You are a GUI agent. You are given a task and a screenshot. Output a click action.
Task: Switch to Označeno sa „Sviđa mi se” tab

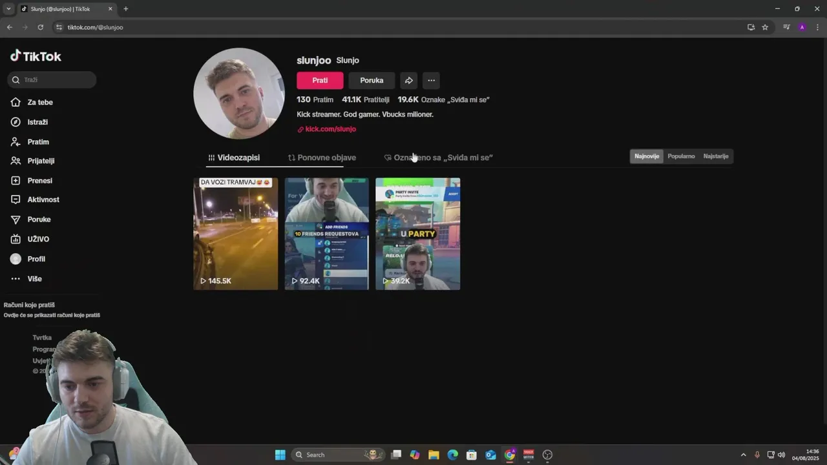(438, 158)
